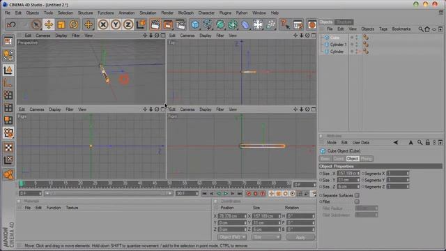Jump to the start of animation
This screenshot has width=446, height=251.
pos(204,194)
